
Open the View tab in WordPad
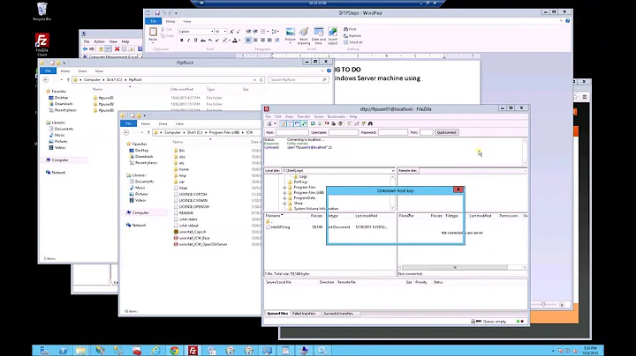pos(187,21)
